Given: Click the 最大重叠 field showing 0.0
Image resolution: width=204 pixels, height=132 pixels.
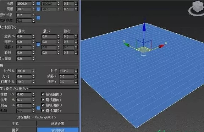Looking at the screenshot, I should pyautogui.click(x=24, y=59).
